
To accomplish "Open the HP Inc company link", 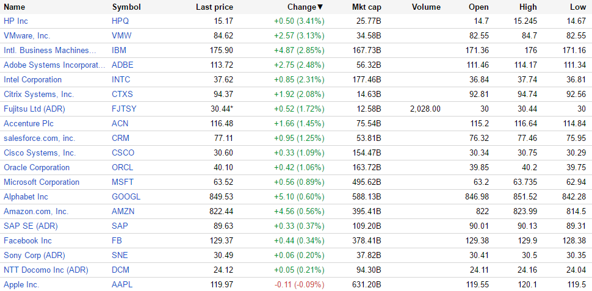I will [x=16, y=21].
